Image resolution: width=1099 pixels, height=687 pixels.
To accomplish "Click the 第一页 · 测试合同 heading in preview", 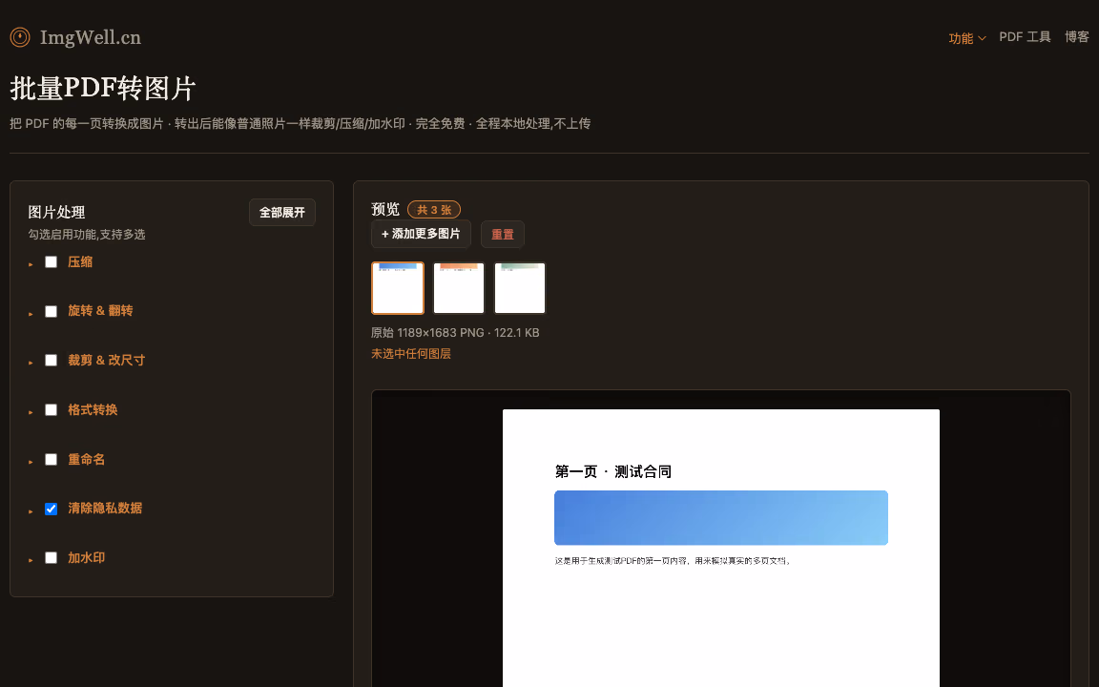I will (x=613, y=471).
